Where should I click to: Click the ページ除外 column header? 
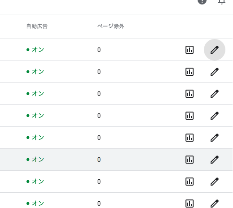point(111,26)
